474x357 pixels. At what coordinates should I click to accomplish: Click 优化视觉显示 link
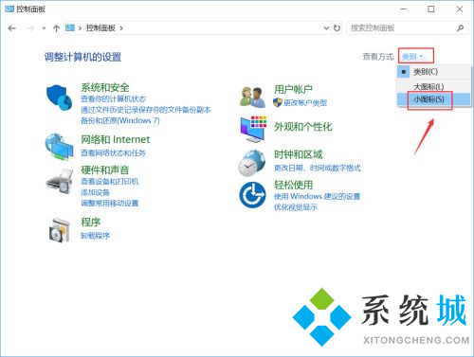296,207
